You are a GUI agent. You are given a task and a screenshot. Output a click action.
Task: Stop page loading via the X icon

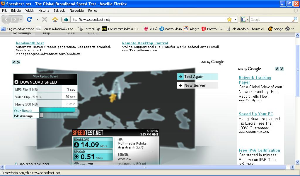tap(44, 20)
